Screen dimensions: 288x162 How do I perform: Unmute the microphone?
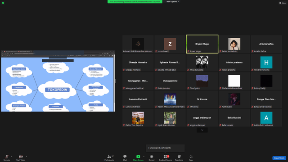[7, 157]
